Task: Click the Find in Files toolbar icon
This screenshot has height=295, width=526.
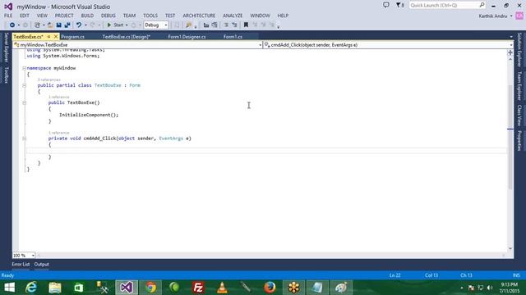Action: click(x=188, y=25)
